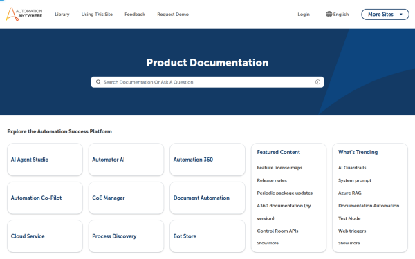This screenshot has height=259, width=415.
Task: Click the Featured Content heading
Action: [279, 152]
